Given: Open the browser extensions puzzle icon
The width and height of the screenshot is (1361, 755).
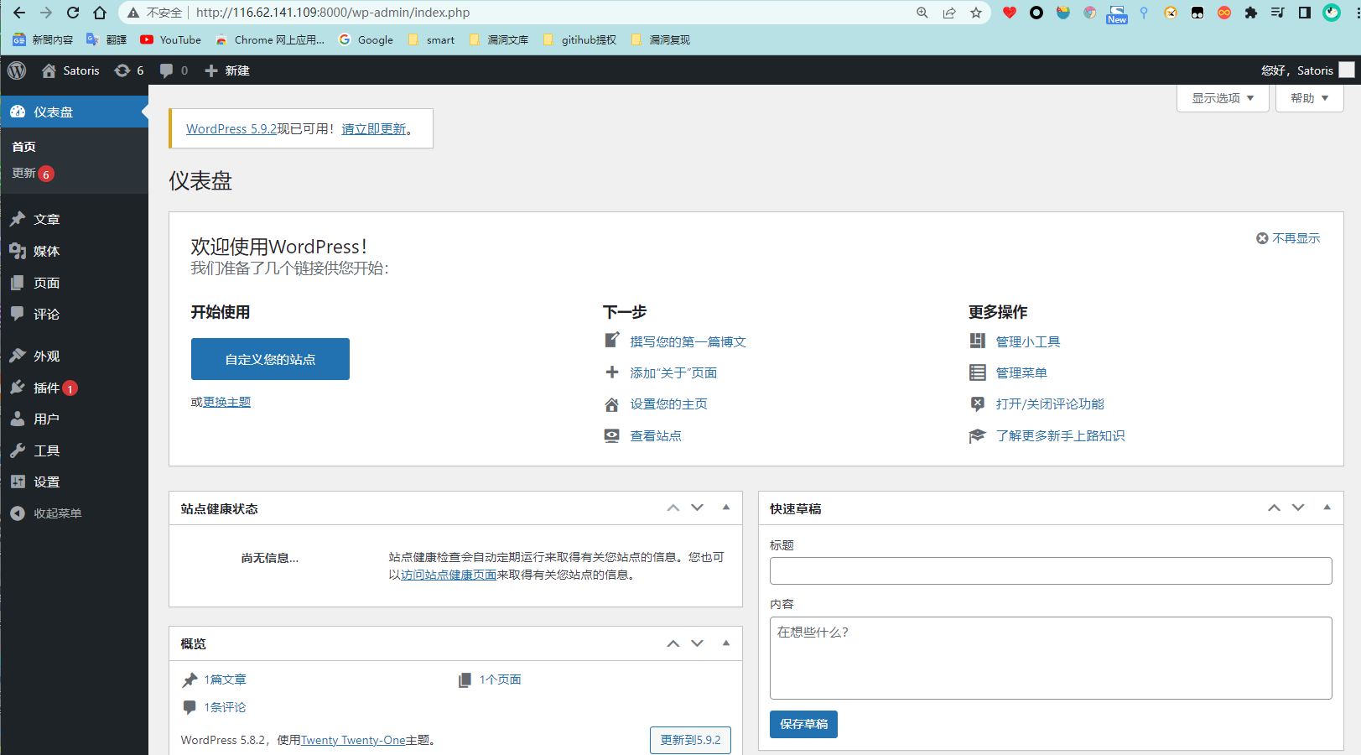Looking at the screenshot, I should 1251,13.
